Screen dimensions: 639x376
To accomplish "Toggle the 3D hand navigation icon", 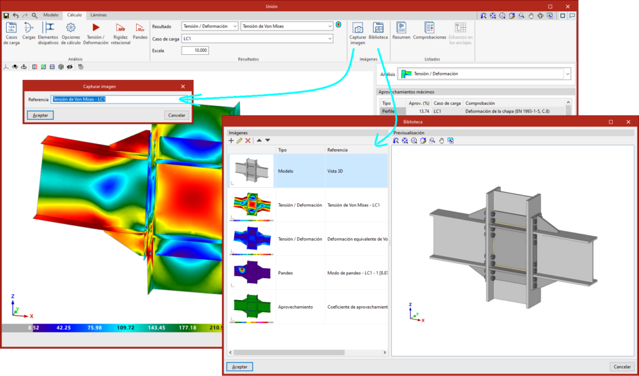I will click(80, 66).
